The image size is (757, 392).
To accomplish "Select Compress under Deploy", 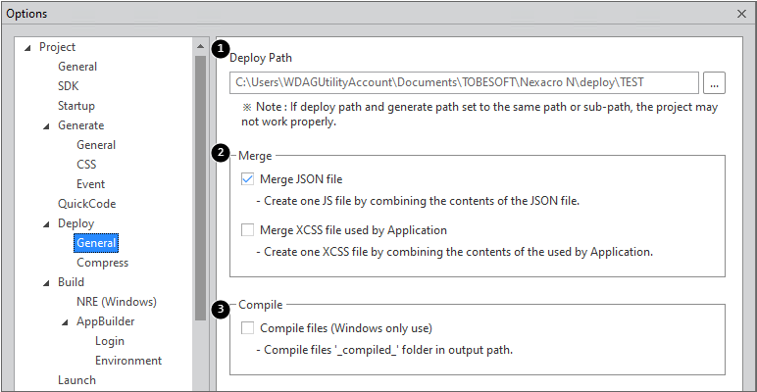I will click(102, 263).
